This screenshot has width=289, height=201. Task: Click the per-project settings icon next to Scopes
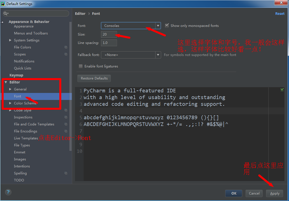click(x=66, y=54)
